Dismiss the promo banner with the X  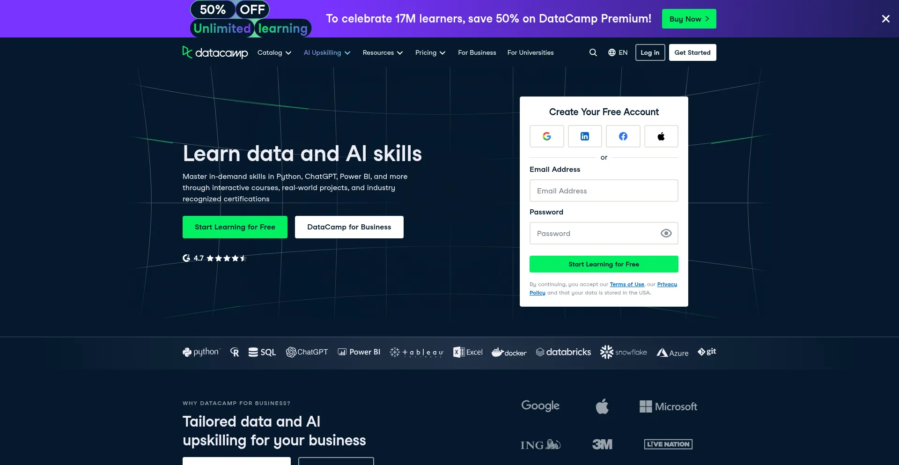point(885,19)
